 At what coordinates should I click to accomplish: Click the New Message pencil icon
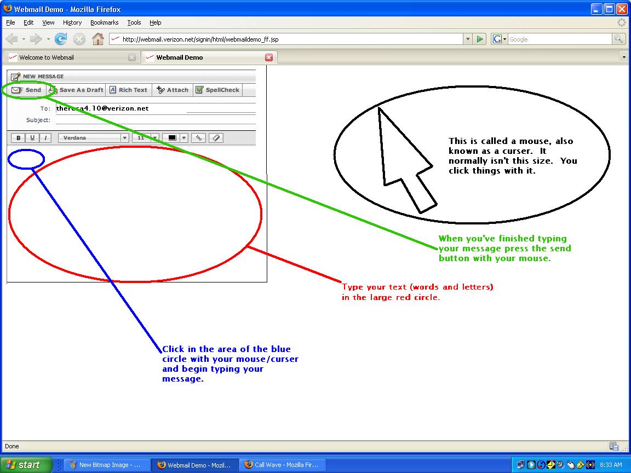(15, 77)
